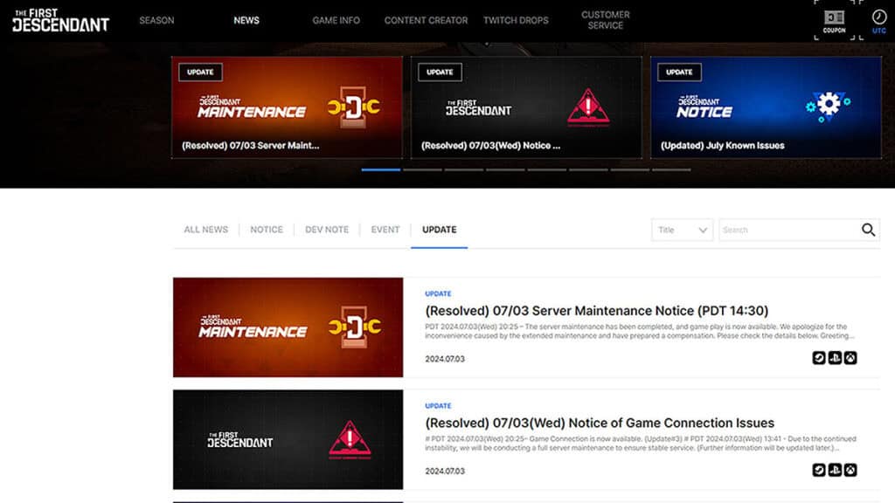Image resolution: width=895 pixels, height=503 pixels.
Task: Open the Coupon page via coupon icon
Action: [833, 17]
